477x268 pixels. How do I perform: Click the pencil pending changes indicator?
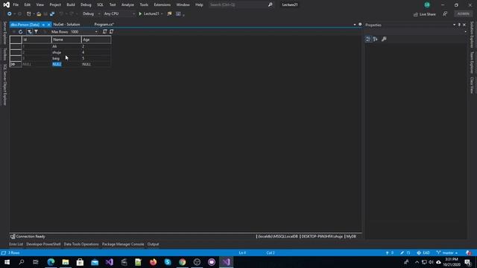coord(405,253)
